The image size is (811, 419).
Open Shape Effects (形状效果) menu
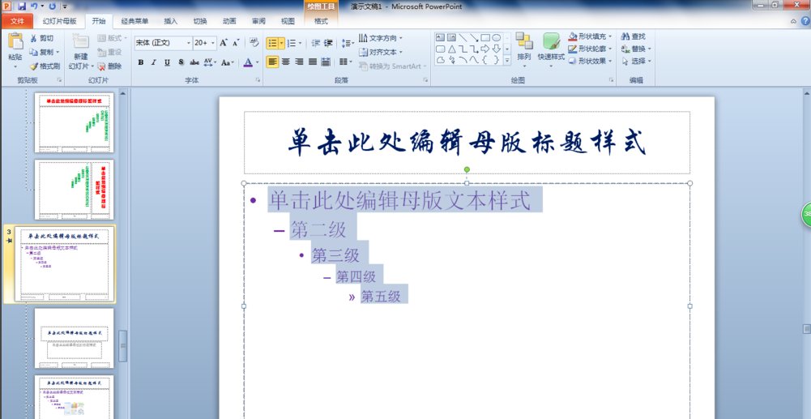point(590,61)
